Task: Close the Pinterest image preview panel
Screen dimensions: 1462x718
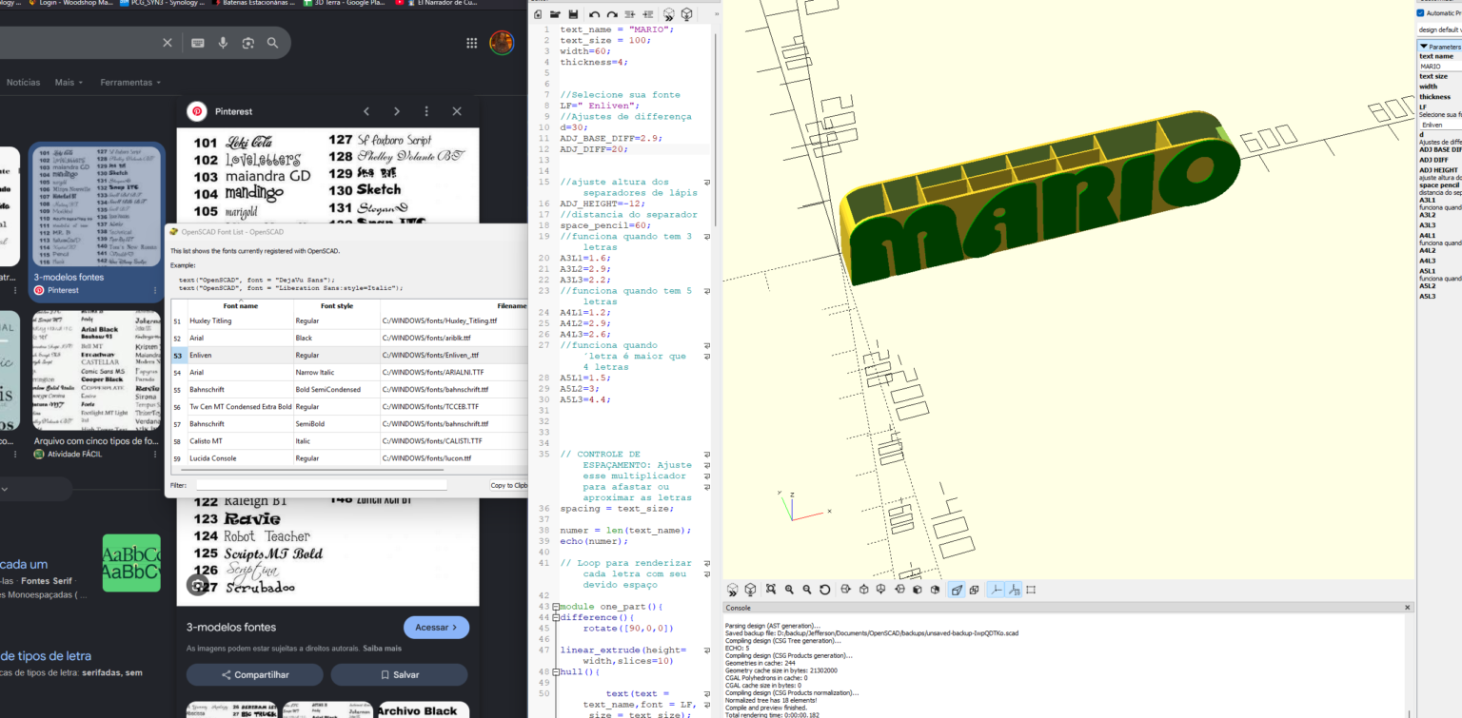Action: pyautogui.click(x=457, y=111)
